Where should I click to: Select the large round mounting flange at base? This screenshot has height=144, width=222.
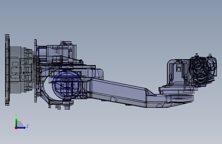[x=7, y=70]
